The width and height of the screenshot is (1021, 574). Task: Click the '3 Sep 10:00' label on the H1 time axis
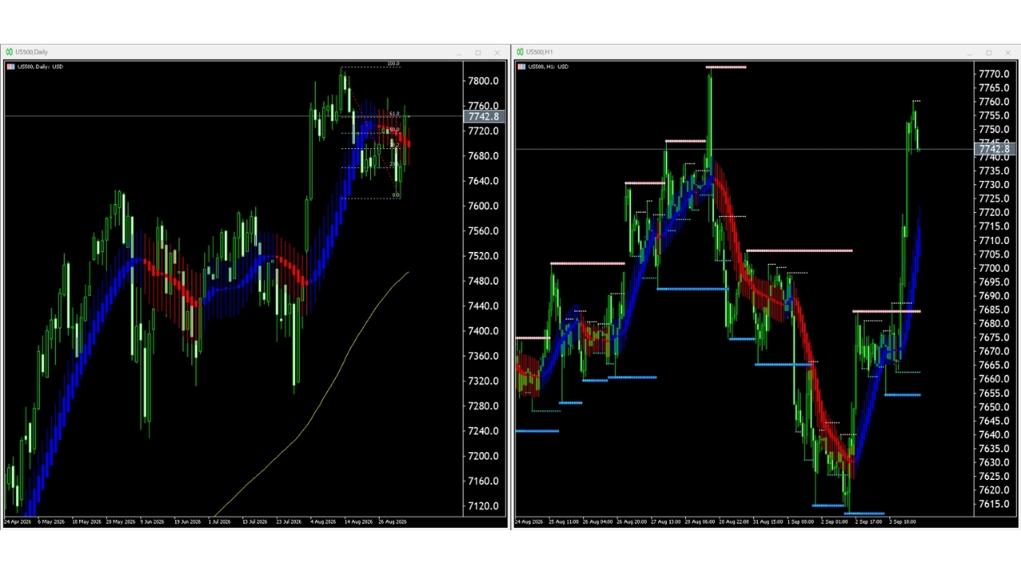(x=902, y=522)
